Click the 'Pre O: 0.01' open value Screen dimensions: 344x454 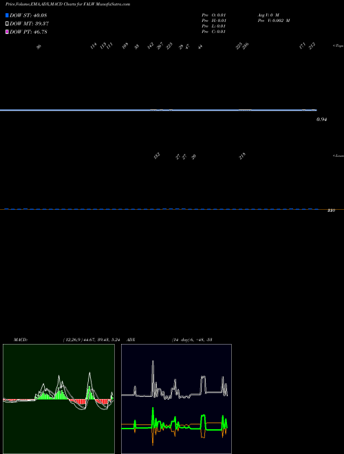214,14
